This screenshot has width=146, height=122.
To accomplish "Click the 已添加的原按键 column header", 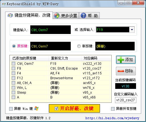I will click(x=29, y=58).
